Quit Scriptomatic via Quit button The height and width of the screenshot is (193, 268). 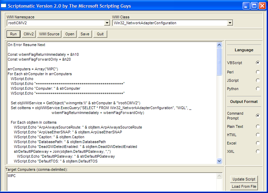[x=100, y=34]
